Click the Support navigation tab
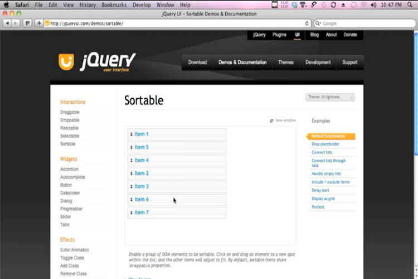This screenshot has width=418, height=279. [x=350, y=62]
